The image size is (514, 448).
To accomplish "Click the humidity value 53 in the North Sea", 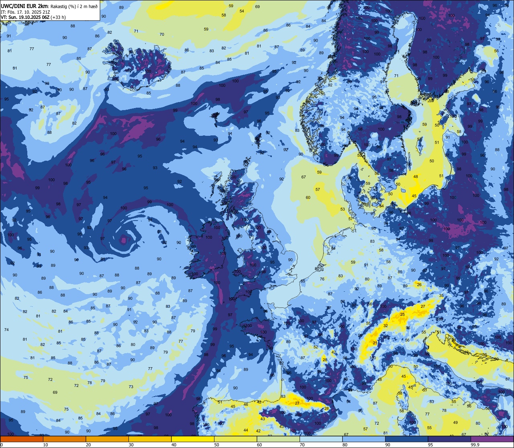I will click(343, 209).
